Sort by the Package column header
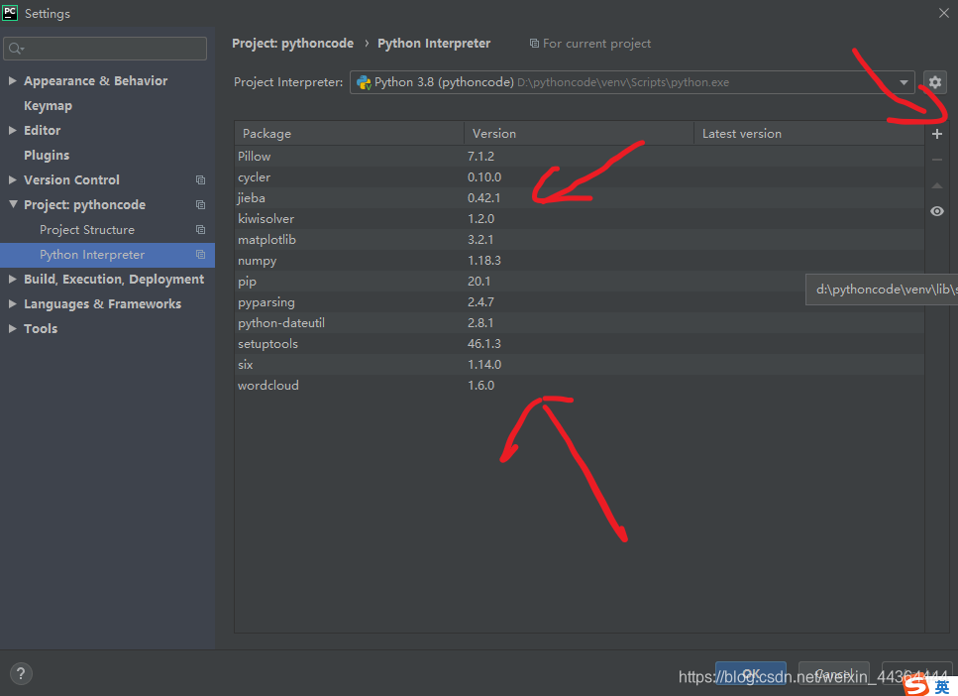 (x=350, y=133)
